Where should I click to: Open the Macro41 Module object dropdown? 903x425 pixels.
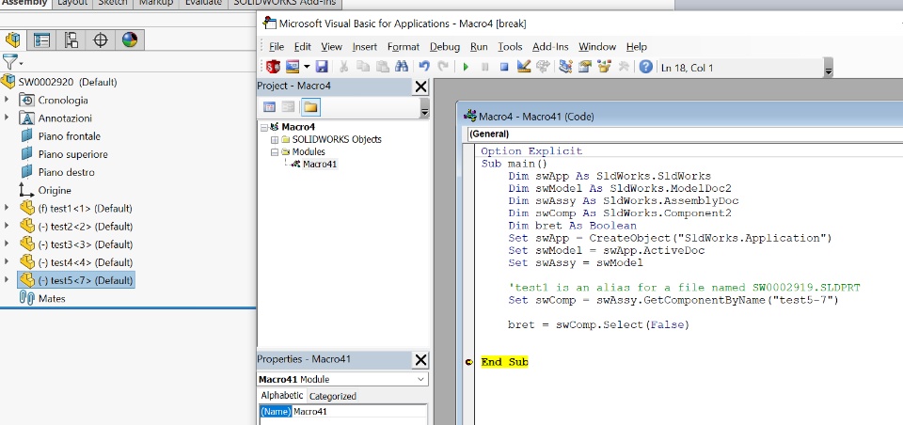tap(421, 380)
